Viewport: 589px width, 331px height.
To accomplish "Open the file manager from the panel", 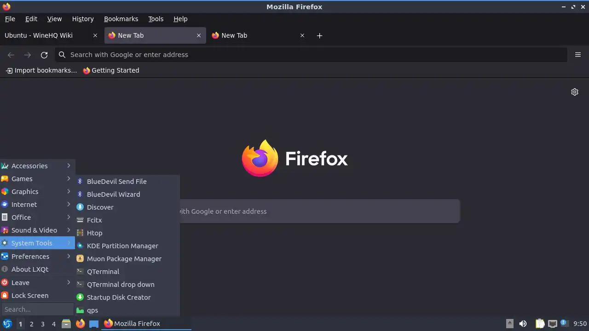I will click(x=66, y=324).
